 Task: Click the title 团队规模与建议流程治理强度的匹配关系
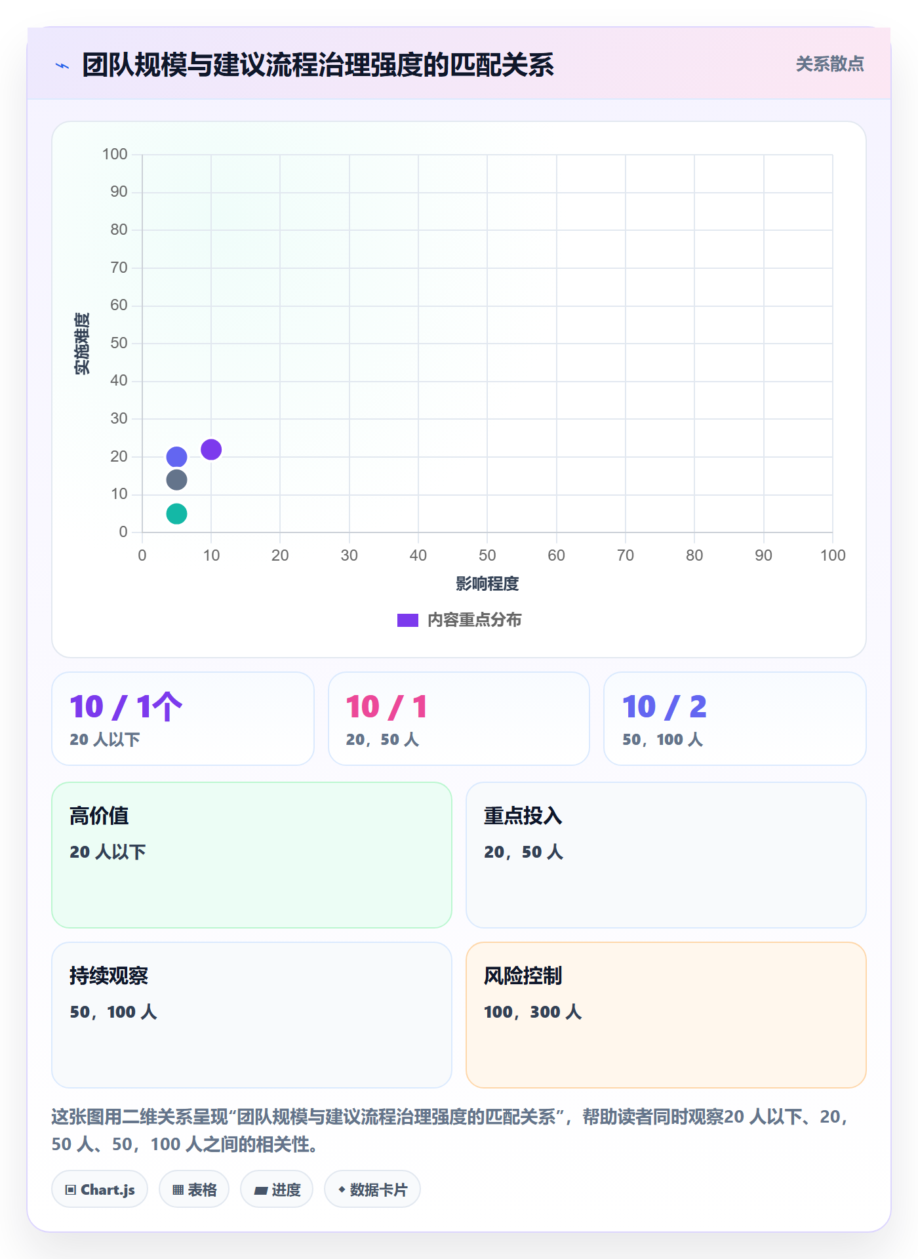(x=318, y=65)
